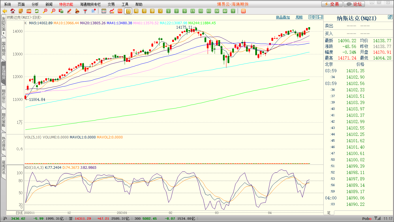Zoom out with the magnifier minus icon

tap(53, 11)
